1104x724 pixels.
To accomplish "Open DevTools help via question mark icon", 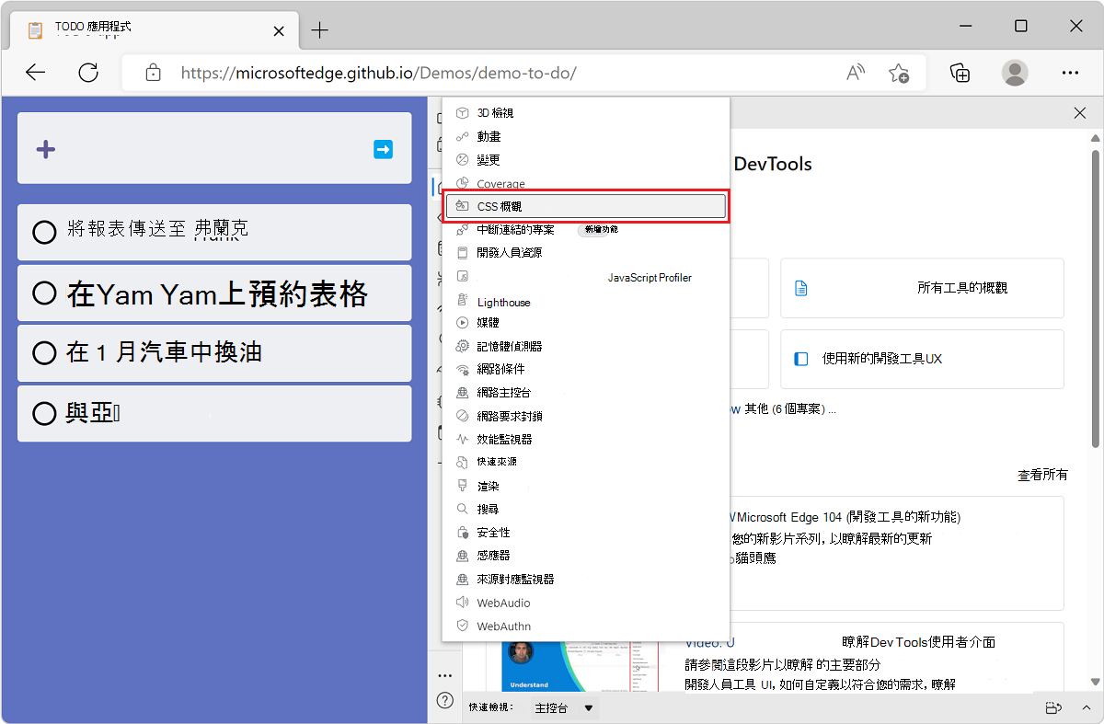I will pos(445,700).
